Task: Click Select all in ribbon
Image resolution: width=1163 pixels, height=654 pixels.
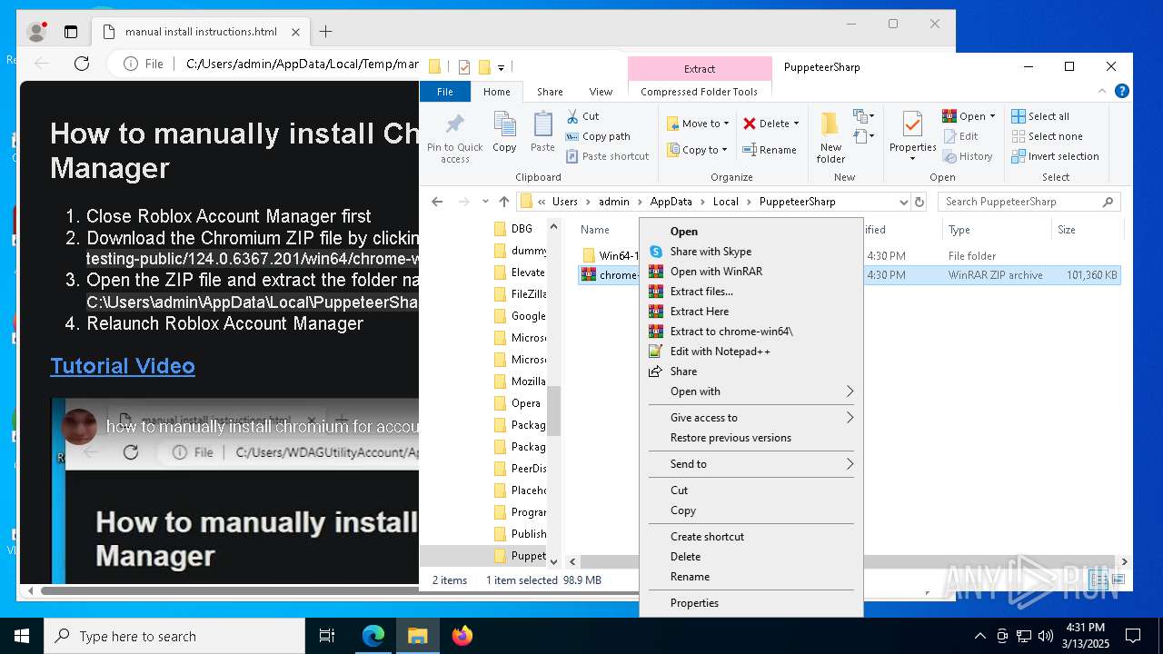Action: (1040, 116)
